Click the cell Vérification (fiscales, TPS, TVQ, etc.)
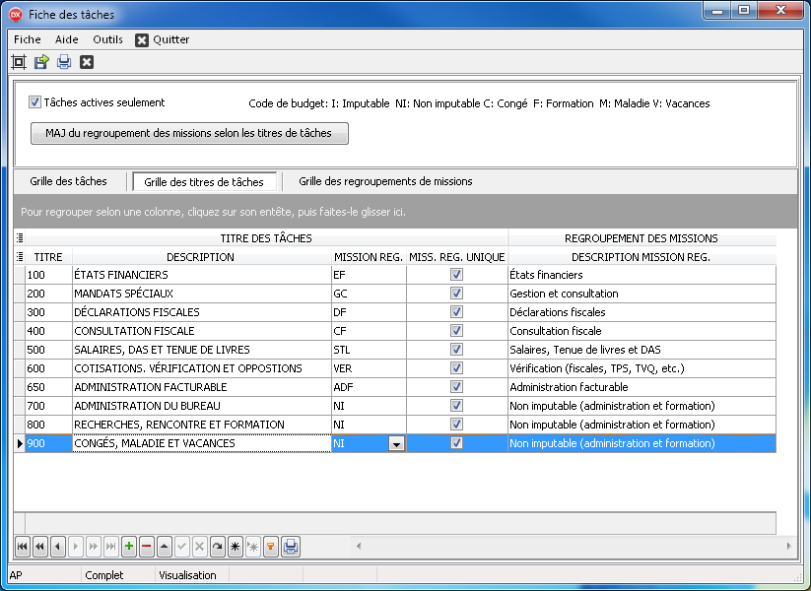 coord(642,368)
